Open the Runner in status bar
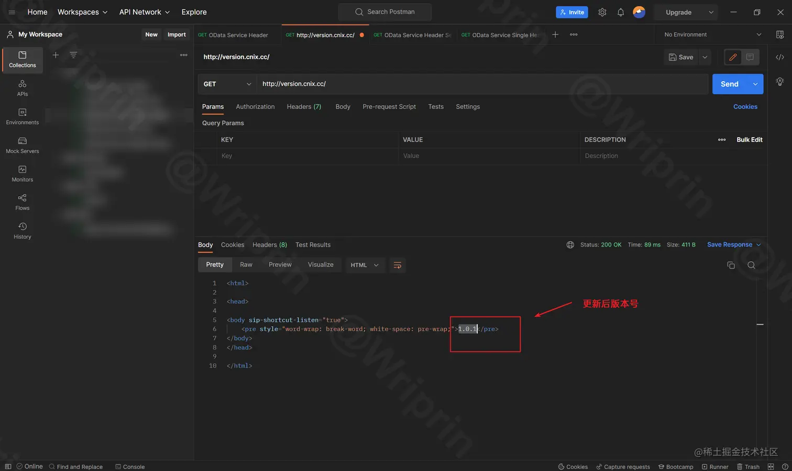Screen dimensions: 792x471 (x=715, y=467)
